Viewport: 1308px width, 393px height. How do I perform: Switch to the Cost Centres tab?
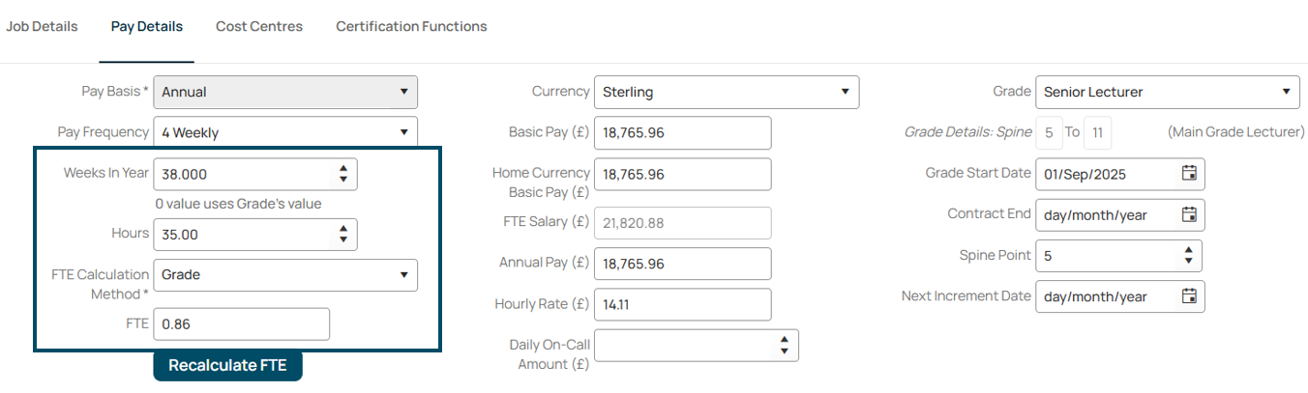pos(259,26)
